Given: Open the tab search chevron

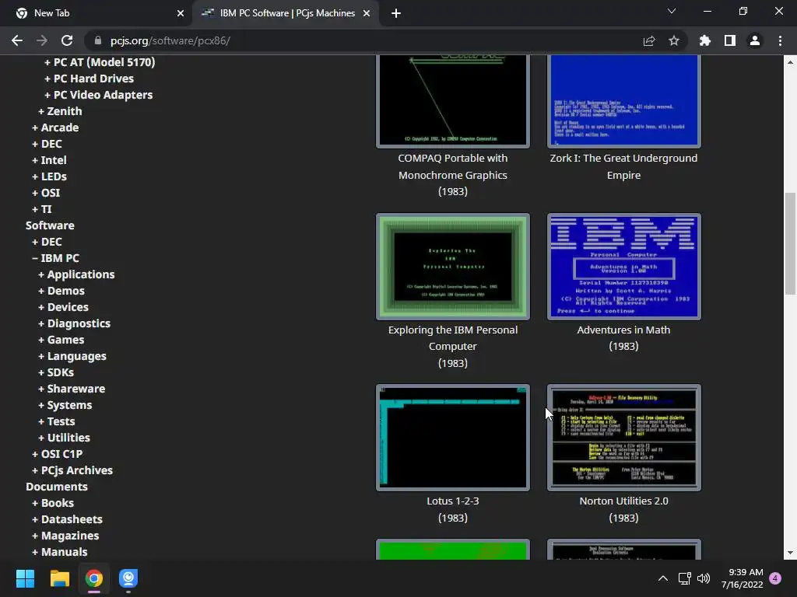Looking at the screenshot, I should (x=672, y=11).
